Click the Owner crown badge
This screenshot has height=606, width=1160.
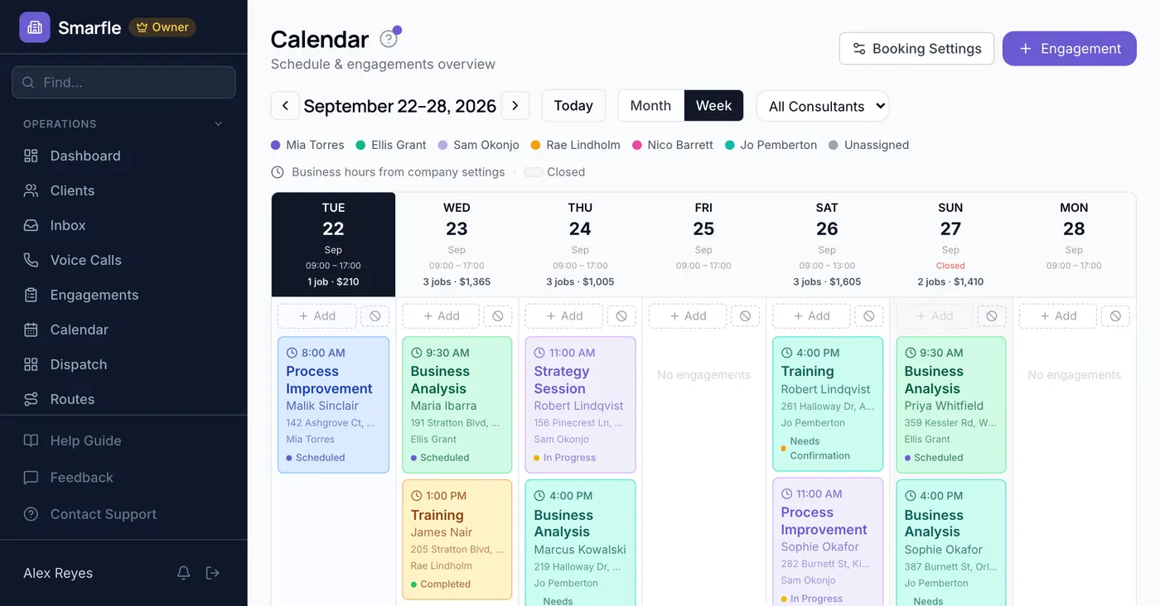tap(162, 27)
